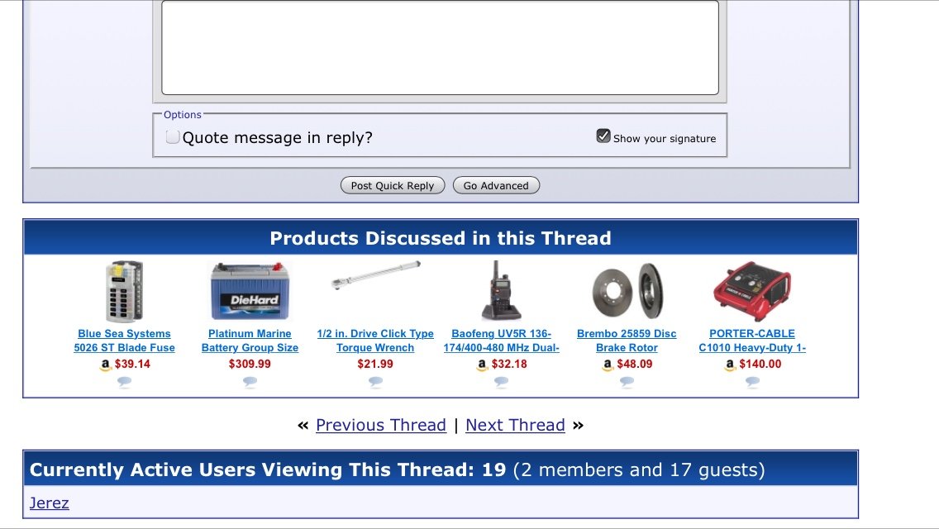Viewport: 939px width, 529px height.
Task: Click the $140.00 price
Action: [760, 365]
